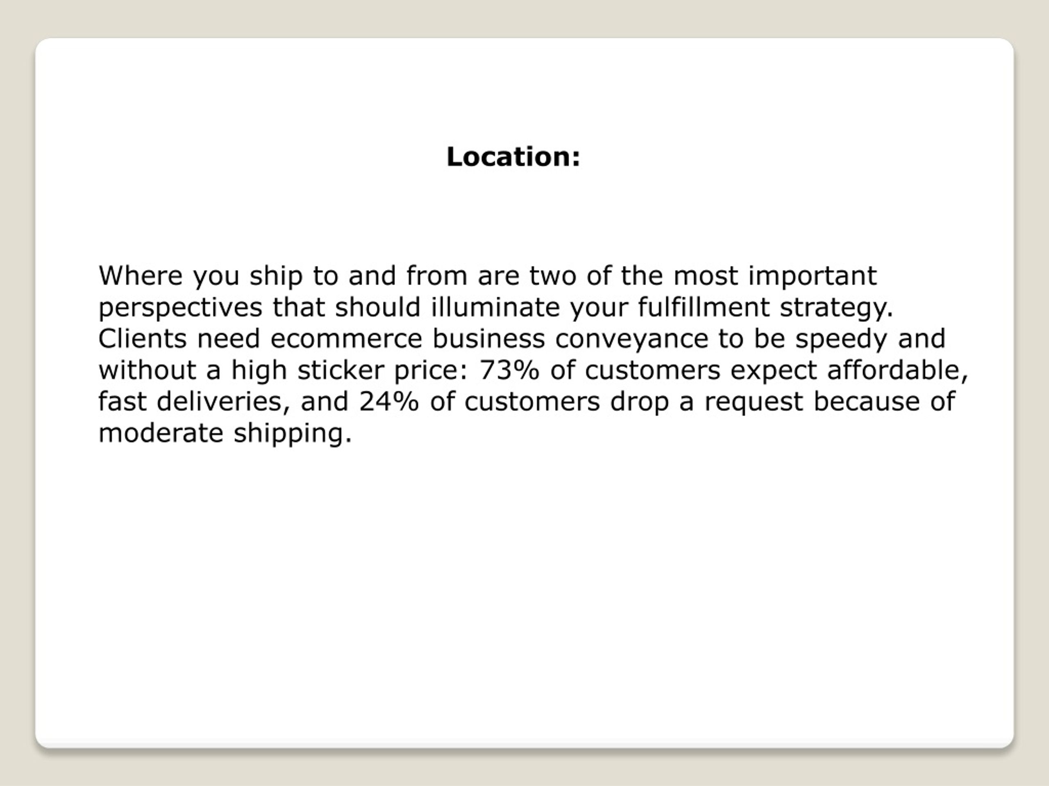Click the word 'illuminate' in the body text
Image resolution: width=1049 pixels, height=786 pixels.
click(495, 307)
